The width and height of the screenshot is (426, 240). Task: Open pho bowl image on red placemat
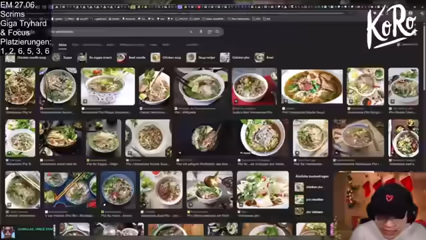pyautogui.click(x=254, y=87)
